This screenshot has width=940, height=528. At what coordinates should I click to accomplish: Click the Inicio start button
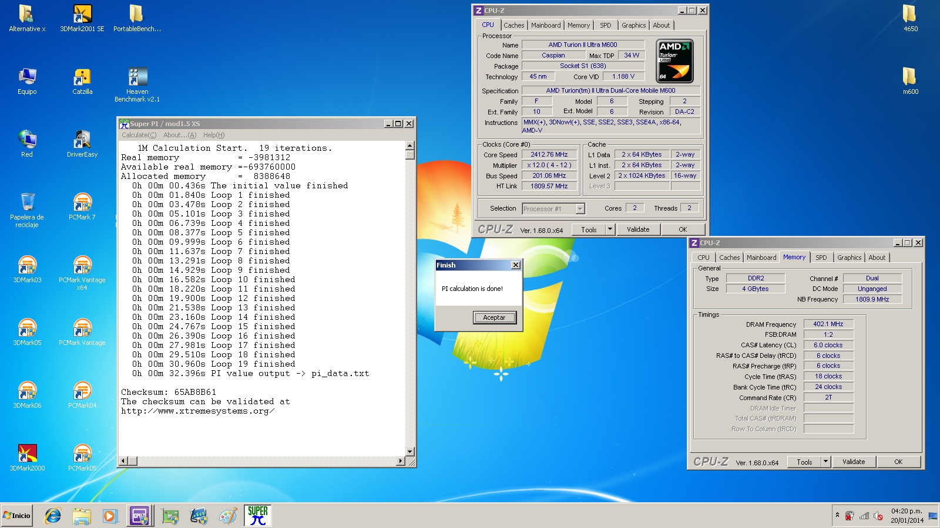tap(17, 516)
